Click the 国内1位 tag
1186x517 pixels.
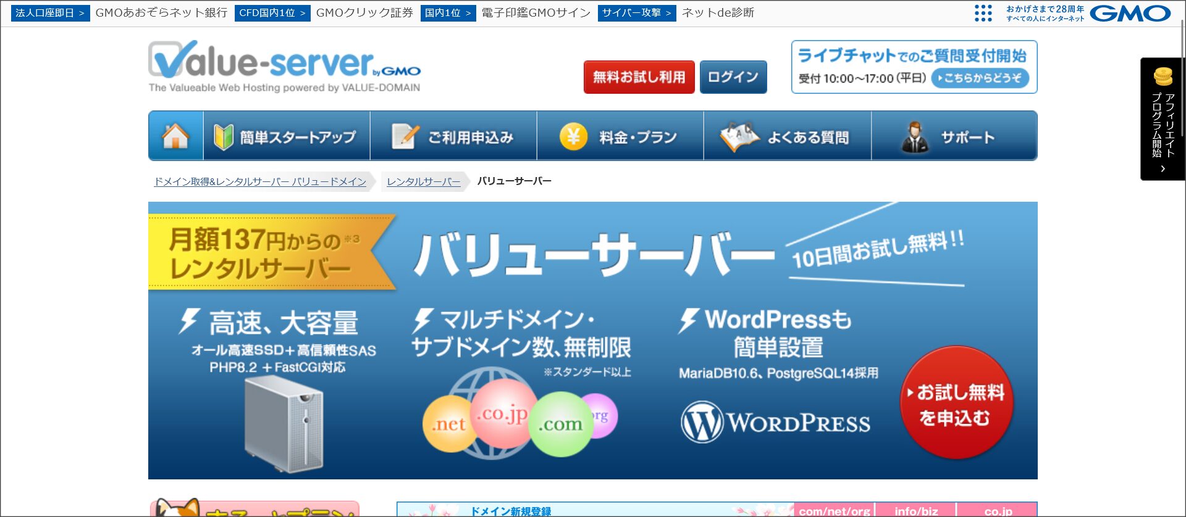click(448, 13)
